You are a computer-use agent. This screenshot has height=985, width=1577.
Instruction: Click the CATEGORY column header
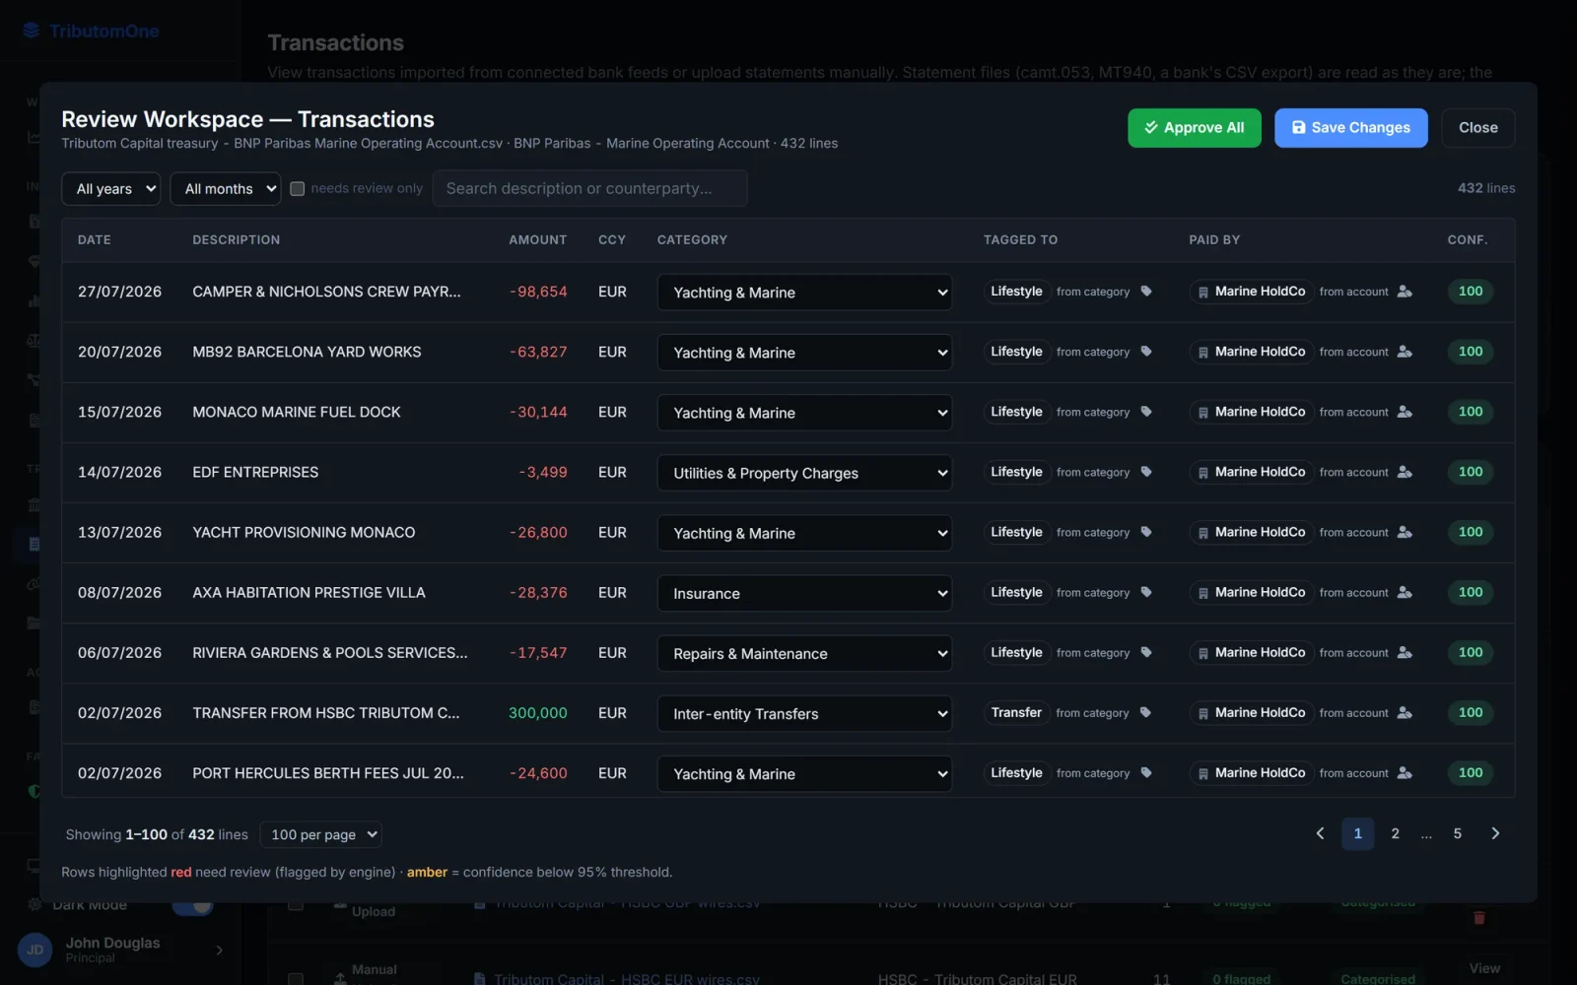tap(692, 239)
